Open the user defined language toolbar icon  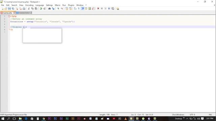[x=86, y=8]
